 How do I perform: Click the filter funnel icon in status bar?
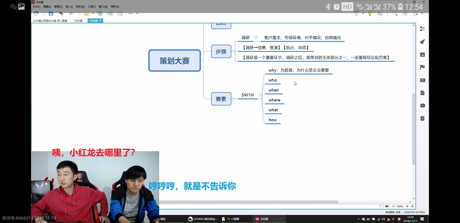tap(380, 206)
